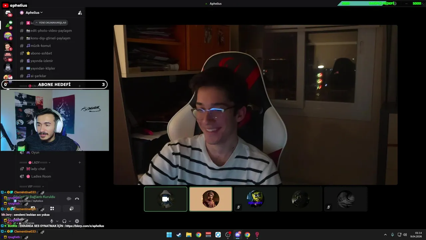Open the pink pin app on taskbar
The image size is (426, 240).
[257, 235]
